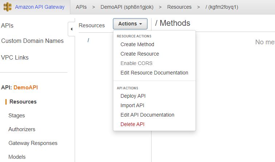Click the DemoAPI name in the sidebar
The height and width of the screenshot is (162, 275).
pos(25,87)
